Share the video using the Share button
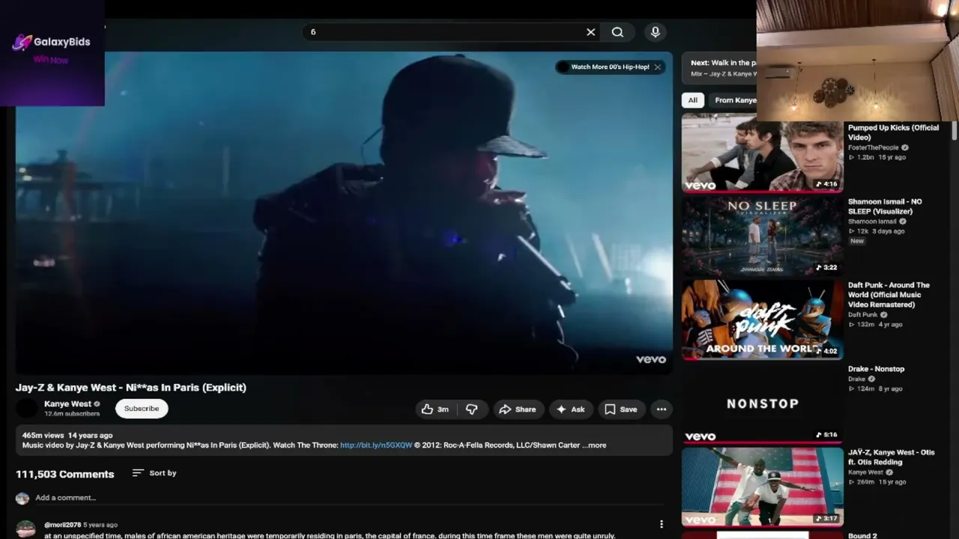Screen dimensions: 959x539 [x=518, y=409]
